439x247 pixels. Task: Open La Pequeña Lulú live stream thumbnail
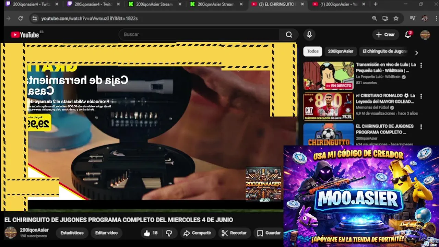coord(328,76)
